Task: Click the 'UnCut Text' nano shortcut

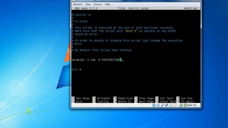Action: [x=166, y=102]
